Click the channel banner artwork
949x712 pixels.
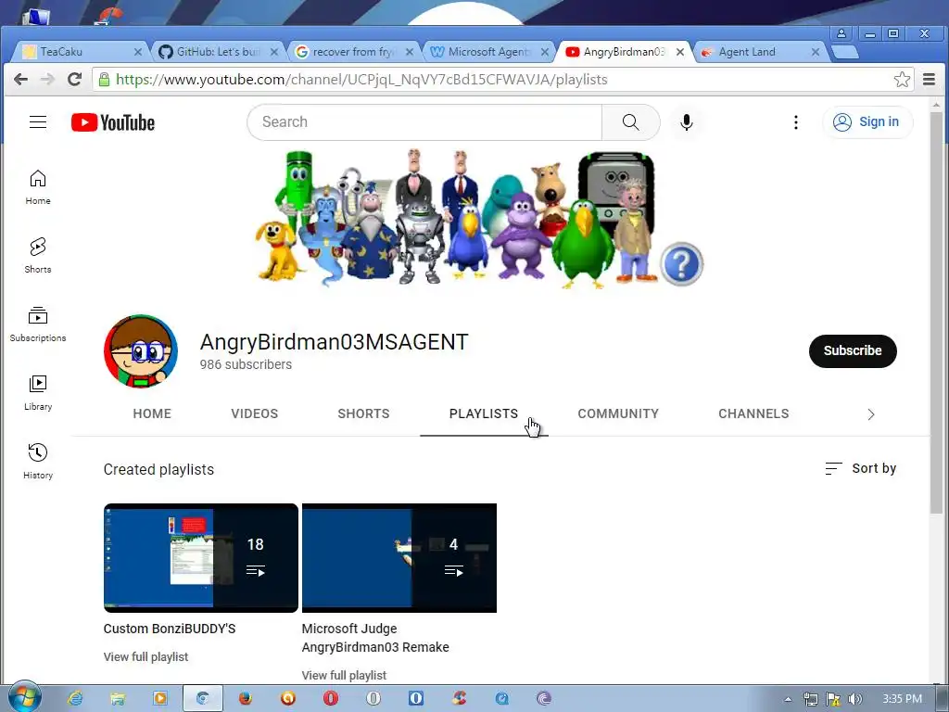pos(478,218)
